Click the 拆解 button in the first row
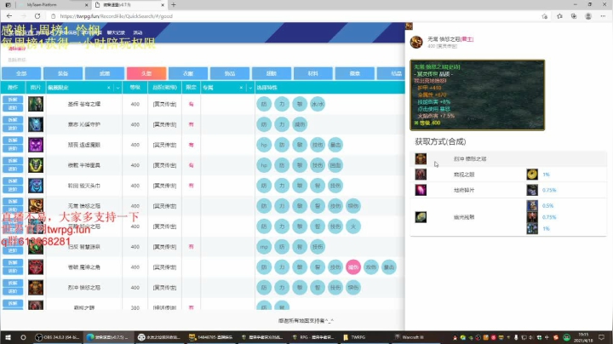Screen dimensions: 613x344 click(x=13, y=100)
